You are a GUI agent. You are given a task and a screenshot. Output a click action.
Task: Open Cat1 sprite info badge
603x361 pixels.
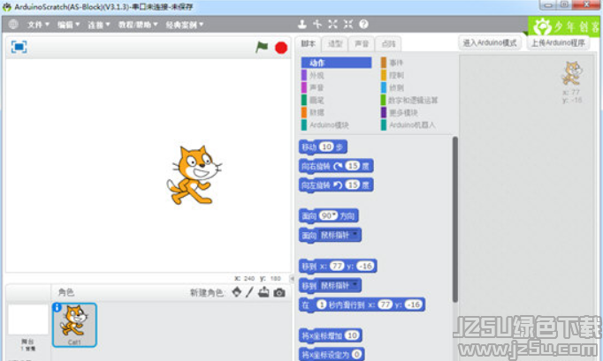57,307
